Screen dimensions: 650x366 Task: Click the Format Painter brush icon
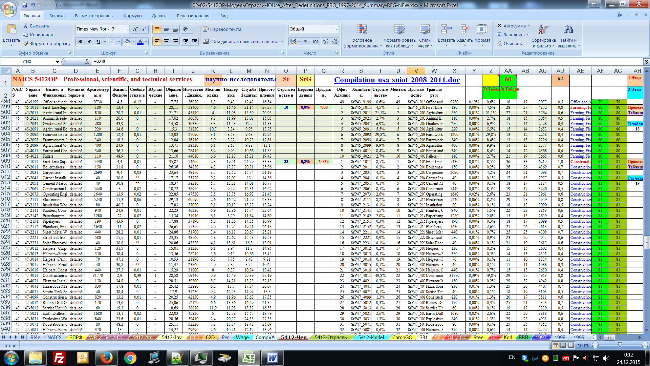(26, 43)
